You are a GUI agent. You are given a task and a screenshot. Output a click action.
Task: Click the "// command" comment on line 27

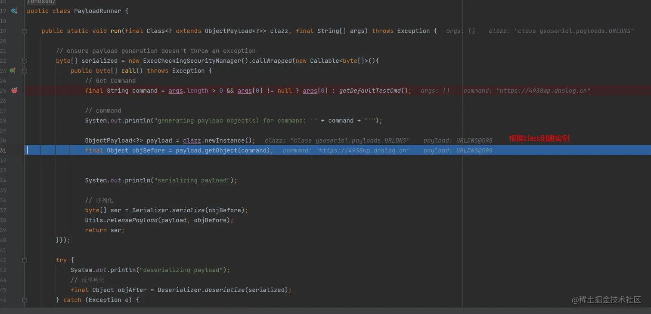pyautogui.click(x=103, y=110)
